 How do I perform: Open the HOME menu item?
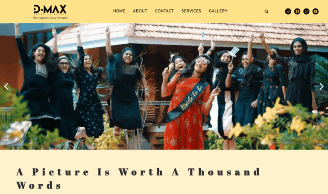pos(119,11)
